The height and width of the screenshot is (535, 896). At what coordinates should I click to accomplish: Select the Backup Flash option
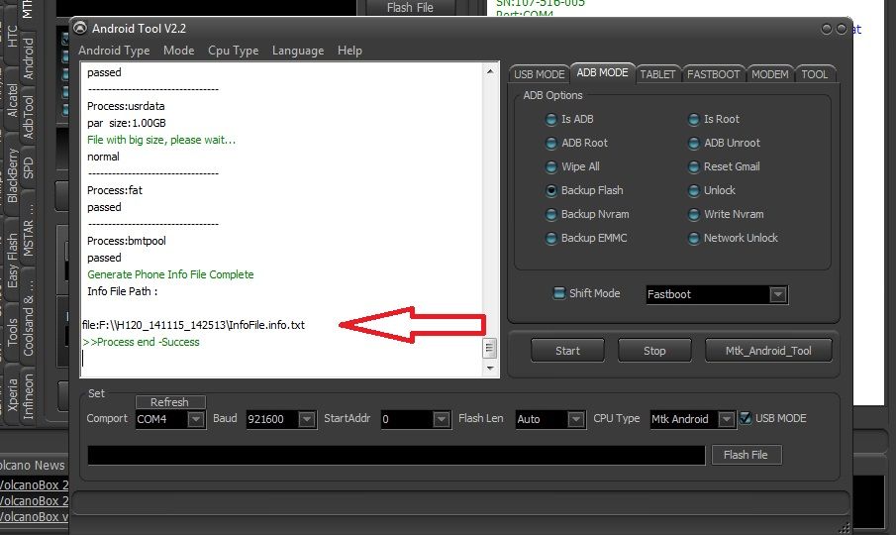(550, 191)
